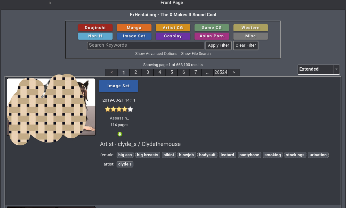Image resolution: width=346 pixels, height=208 pixels.
Task: Expand Show File Search option
Action: click(x=196, y=53)
